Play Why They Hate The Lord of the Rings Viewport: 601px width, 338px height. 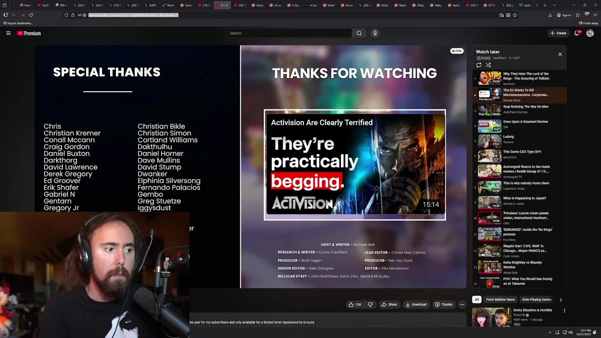pyautogui.click(x=520, y=78)
